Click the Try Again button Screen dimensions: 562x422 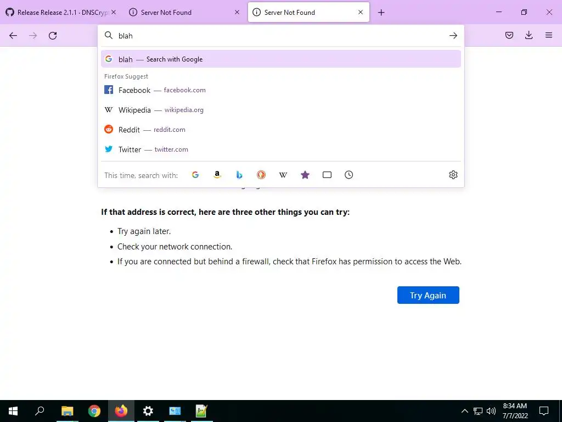point(428,295)
